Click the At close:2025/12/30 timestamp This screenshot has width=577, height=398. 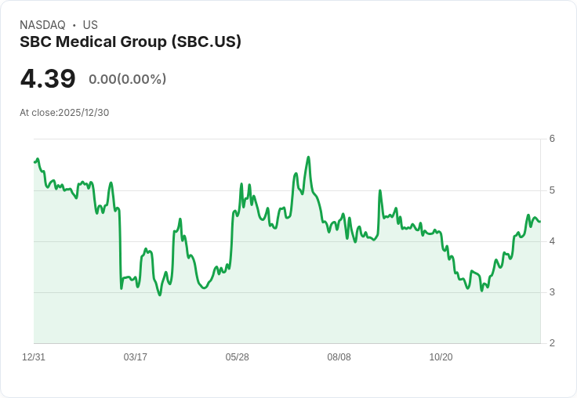click(64, 112)
